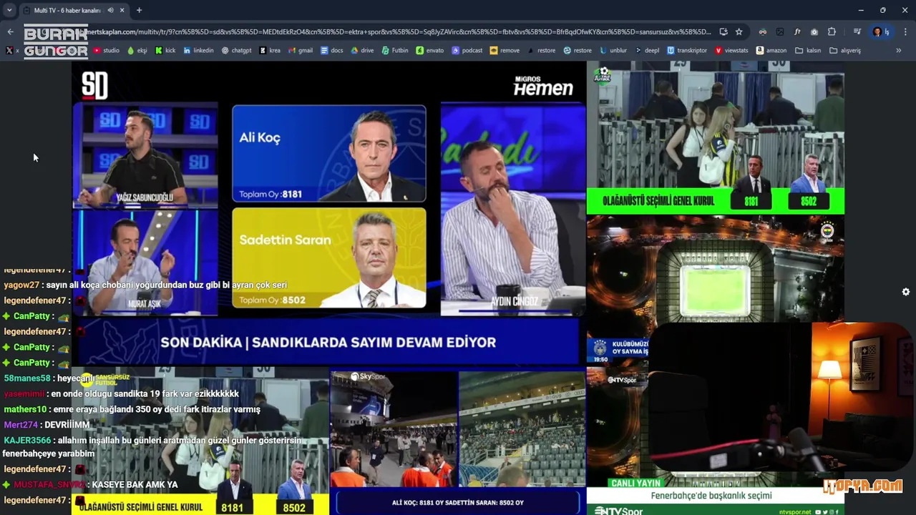This screenshot has width=916, height=515.
Task: Open the amazon bookmark
Action: 771,51
